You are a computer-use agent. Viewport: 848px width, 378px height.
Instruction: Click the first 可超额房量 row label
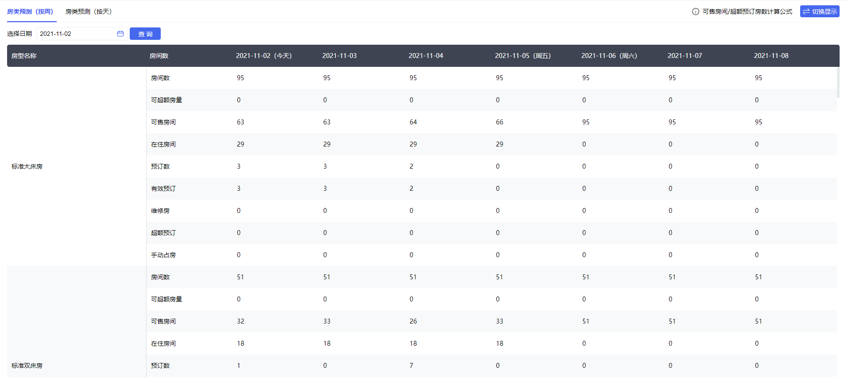click(167, 100)
